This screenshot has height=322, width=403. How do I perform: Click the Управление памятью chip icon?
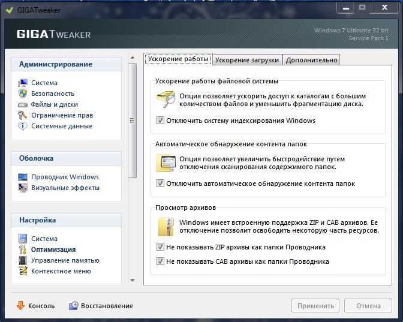(x=23, y=260)
